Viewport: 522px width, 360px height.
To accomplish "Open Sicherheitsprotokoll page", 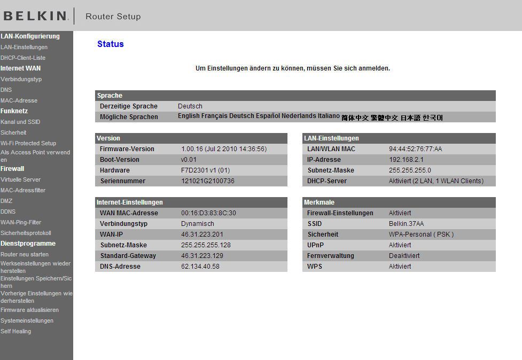I will [x=26, y=233].
